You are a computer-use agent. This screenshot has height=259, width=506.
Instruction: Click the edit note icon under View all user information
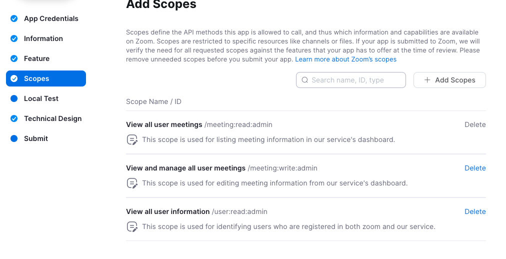coord(132,227)
